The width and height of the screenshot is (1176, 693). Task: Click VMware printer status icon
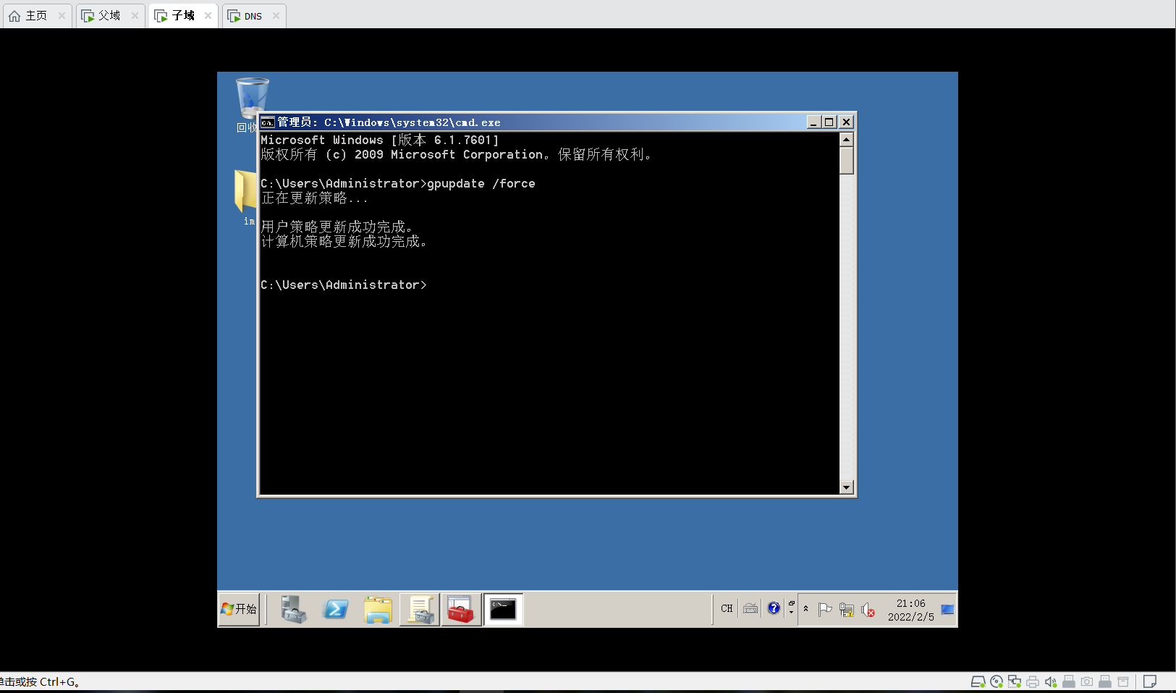pyautogui.click(x=1033, y=681)
